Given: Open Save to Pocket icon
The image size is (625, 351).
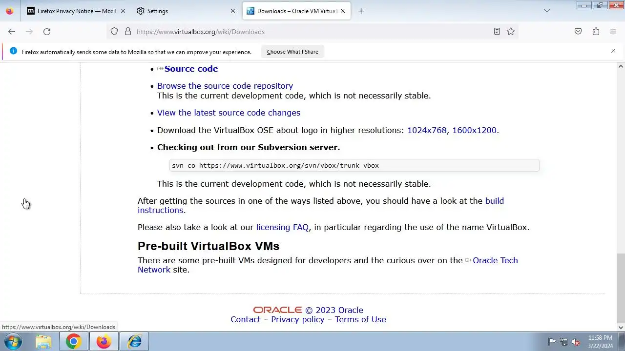Looking at the screenshot, I should tap(578, 32).
